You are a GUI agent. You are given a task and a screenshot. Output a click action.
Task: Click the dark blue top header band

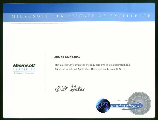coord(79,8)
